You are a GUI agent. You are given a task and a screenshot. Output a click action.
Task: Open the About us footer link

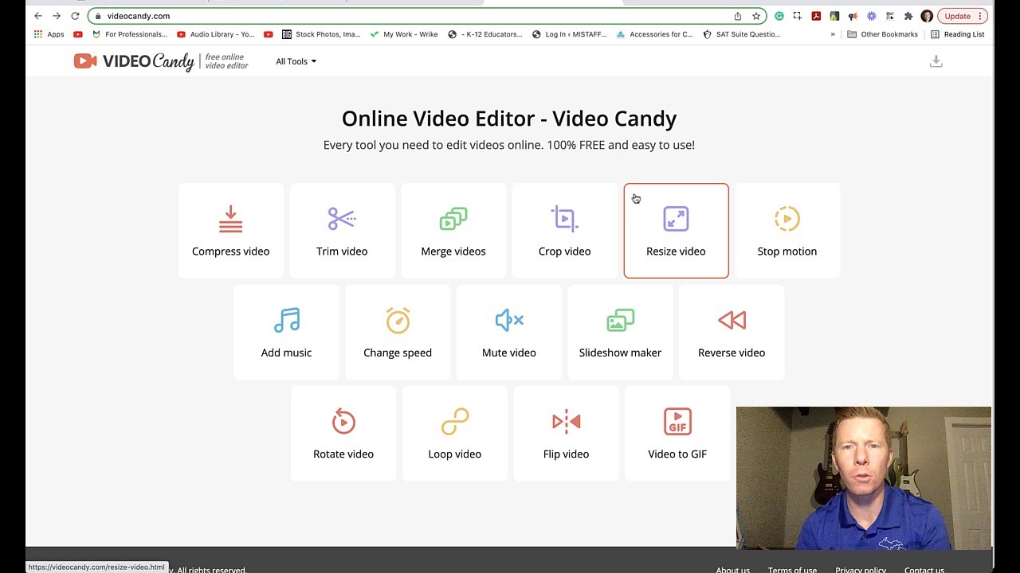pyautogui.click(x=732, y=570)
